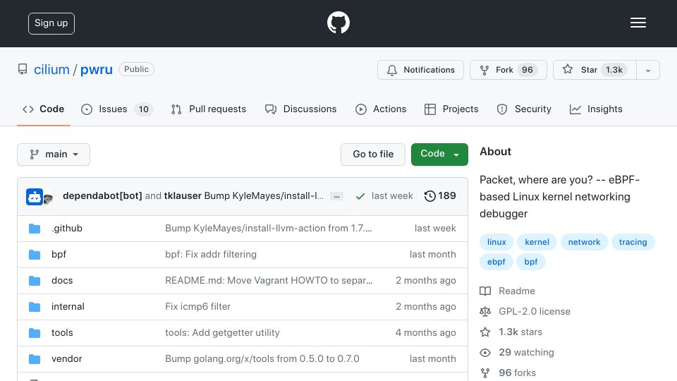
Task: Expand the star lists dropdown arrow
Action: pyautogui.click(x=648, y=71)
